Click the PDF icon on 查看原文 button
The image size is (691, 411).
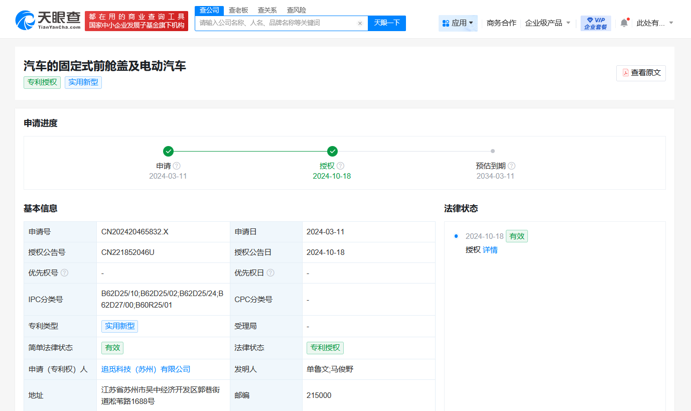click(x=626, y=73)
